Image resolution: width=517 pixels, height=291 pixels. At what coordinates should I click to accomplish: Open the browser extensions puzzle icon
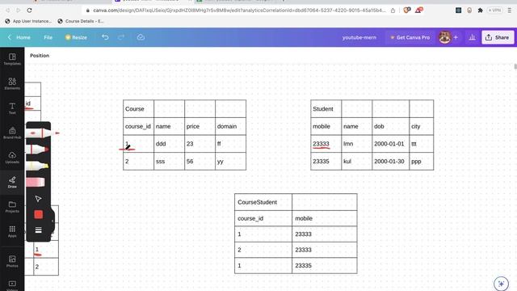(480, 11)
